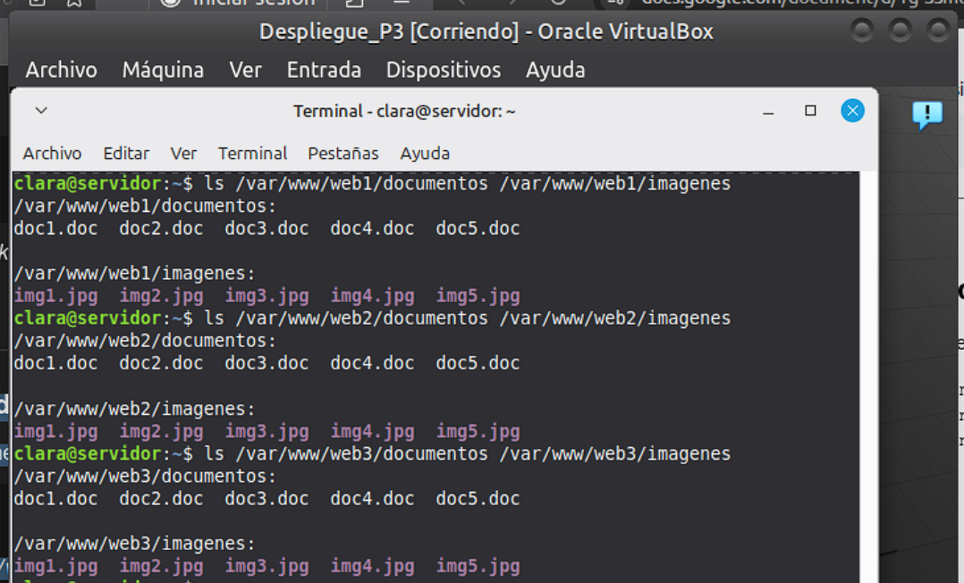Open the Terminal menu in menubar
This screenshot has height=583, width=964.
252,154
